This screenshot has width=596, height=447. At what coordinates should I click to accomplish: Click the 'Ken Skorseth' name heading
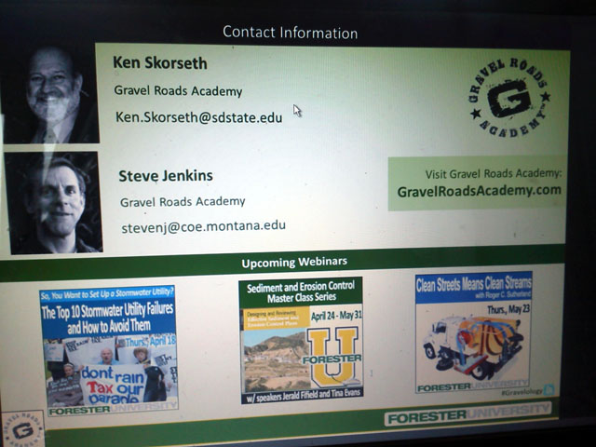(160, 62)
